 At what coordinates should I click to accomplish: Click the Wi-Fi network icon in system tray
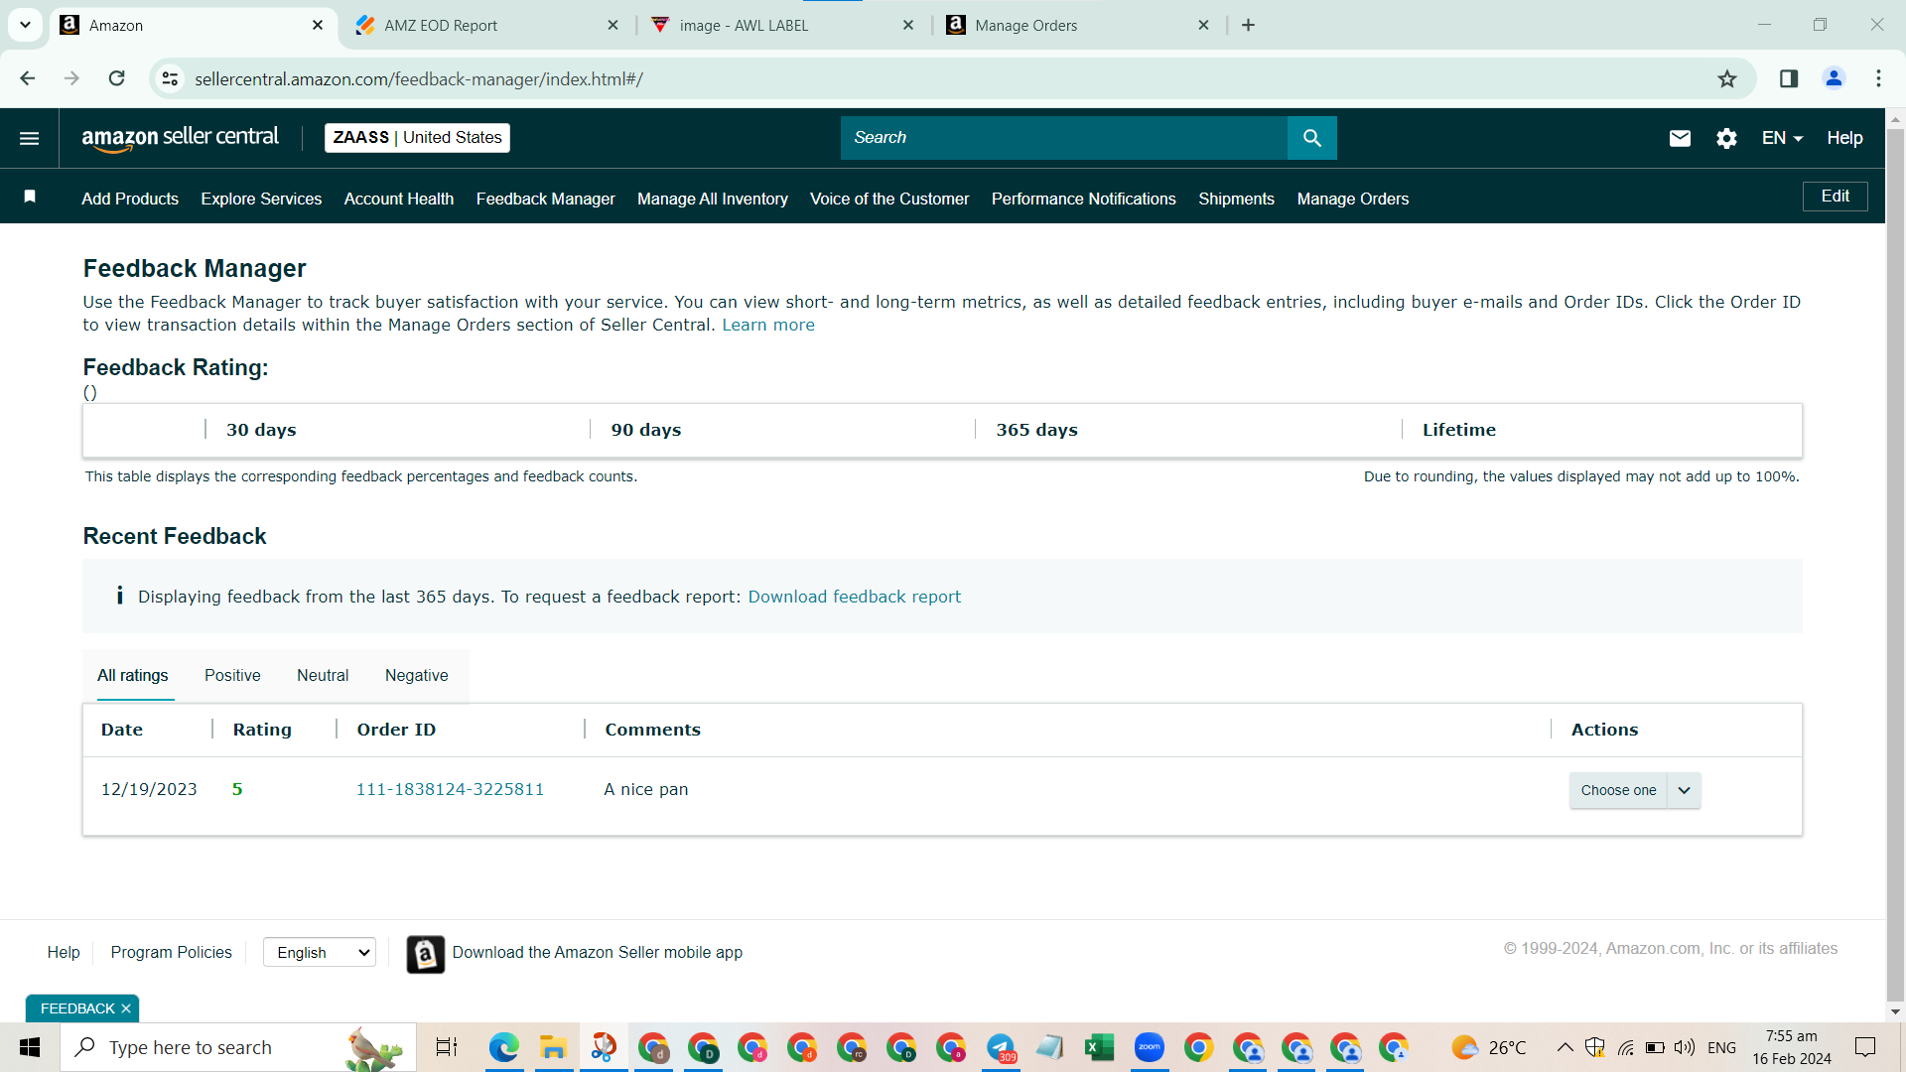tap(1626, 1047)
